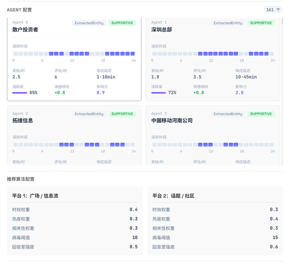Image resolution: width=290 pixels, height=264 pixels.
Task: Click 影响力 value 0.9
Action: click(101, 93)
